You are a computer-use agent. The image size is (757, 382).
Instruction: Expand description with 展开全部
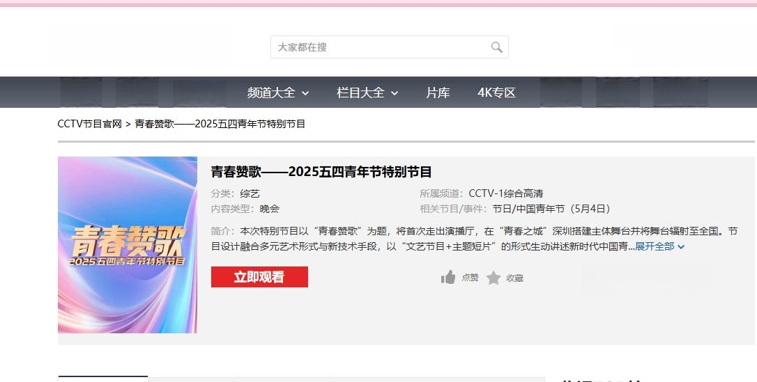pyautogui.click(x=659, y=246)
